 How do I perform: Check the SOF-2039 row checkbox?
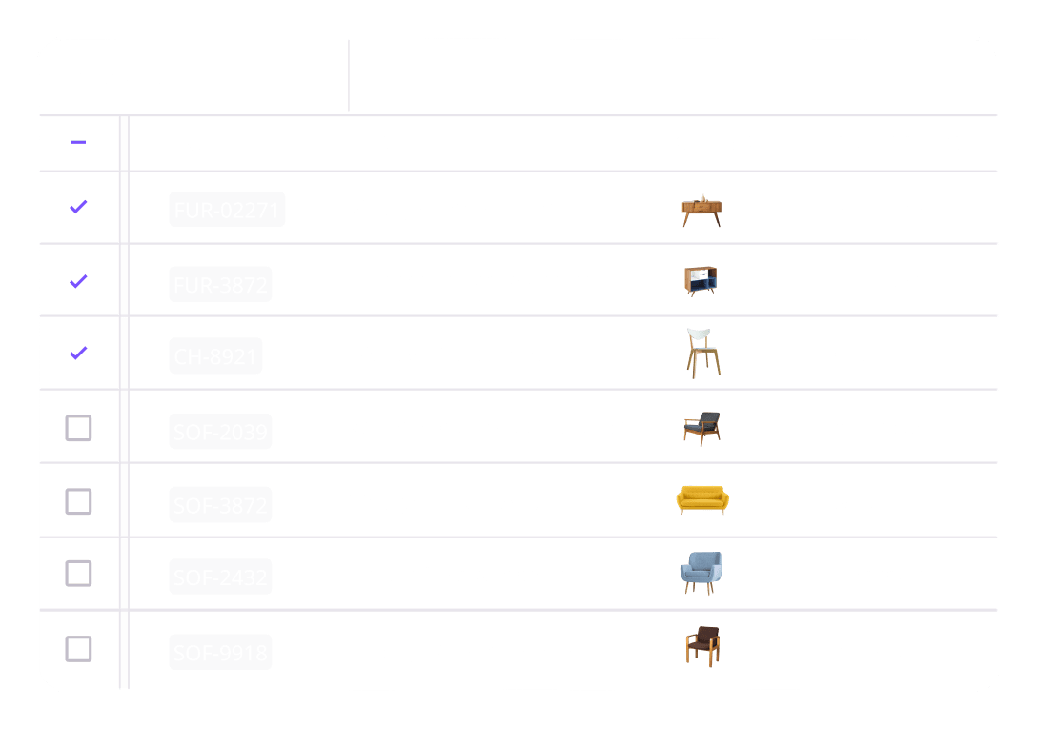(78, 429)
